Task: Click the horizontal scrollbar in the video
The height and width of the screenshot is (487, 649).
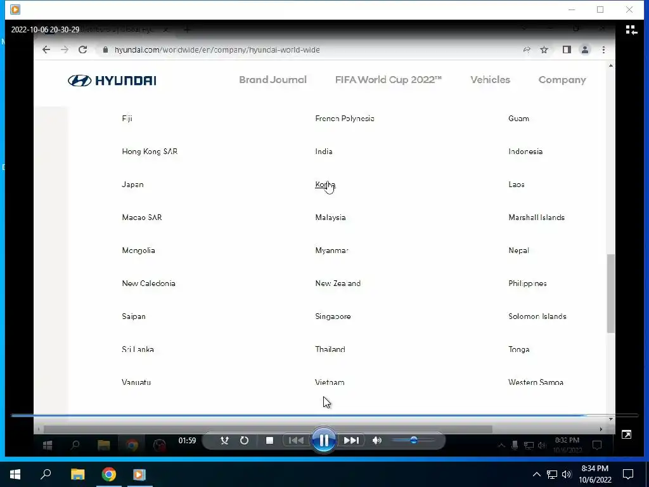Action: [268, 429]
